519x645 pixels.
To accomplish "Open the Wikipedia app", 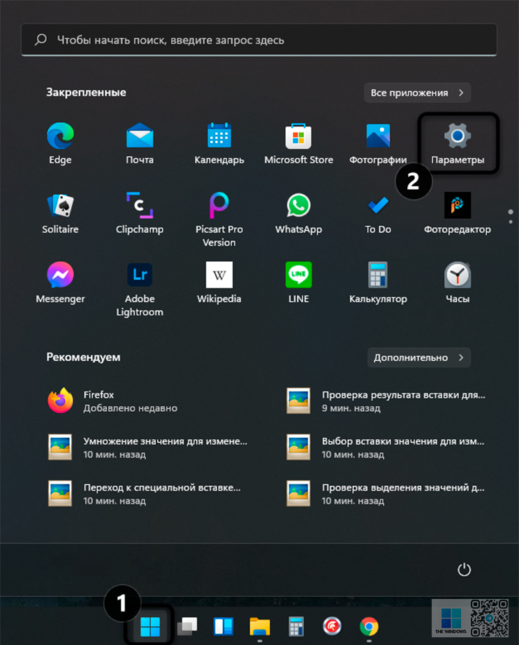I will (219, 283).
